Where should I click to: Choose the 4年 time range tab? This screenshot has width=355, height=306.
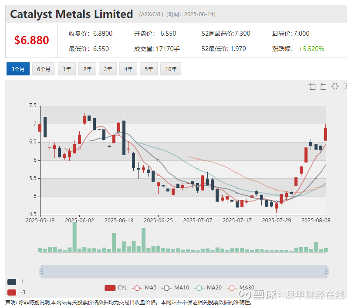128,69
